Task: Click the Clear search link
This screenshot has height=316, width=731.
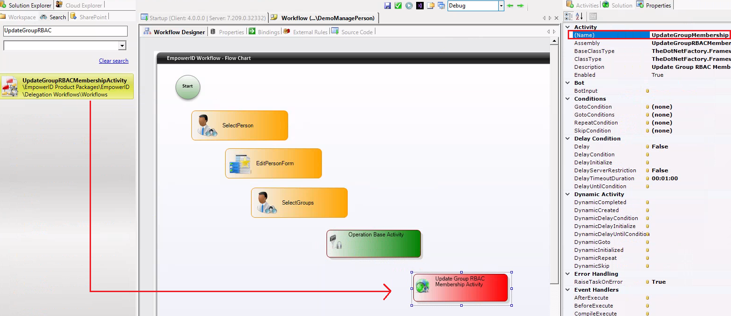Action: point(114,61)
